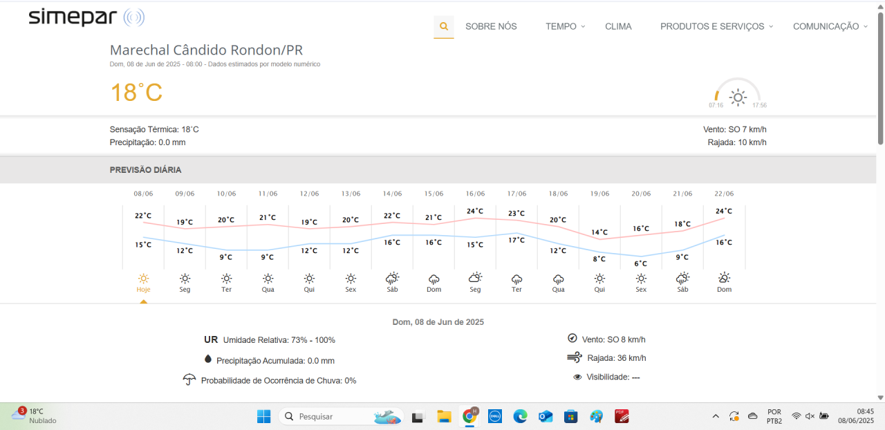
Task: Switch to Google Chrome in the taskbar
Action: pos(470,416)
